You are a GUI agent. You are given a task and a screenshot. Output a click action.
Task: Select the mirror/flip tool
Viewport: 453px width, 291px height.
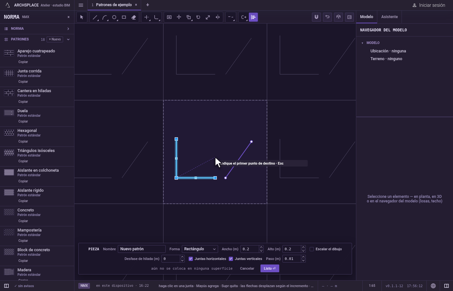point(218,17)
